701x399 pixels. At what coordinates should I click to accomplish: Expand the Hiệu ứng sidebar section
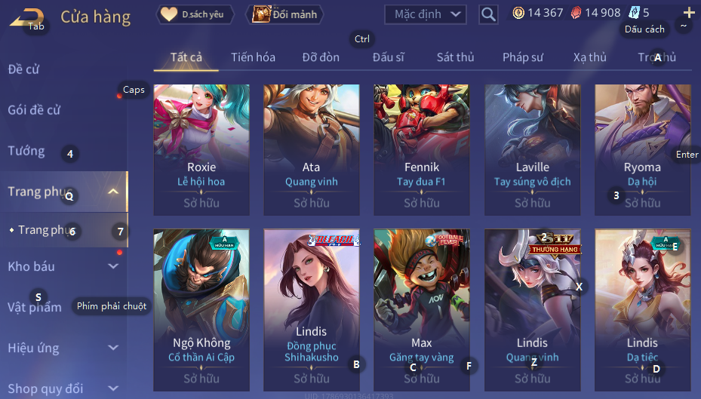click(113, 348)
